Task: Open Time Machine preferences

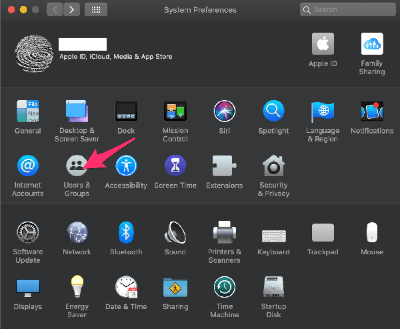Action: coord(225,286)
